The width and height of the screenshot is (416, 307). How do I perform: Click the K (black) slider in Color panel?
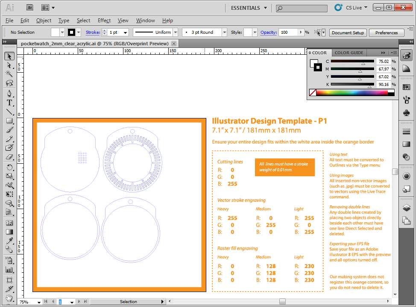tap(352, 85)
